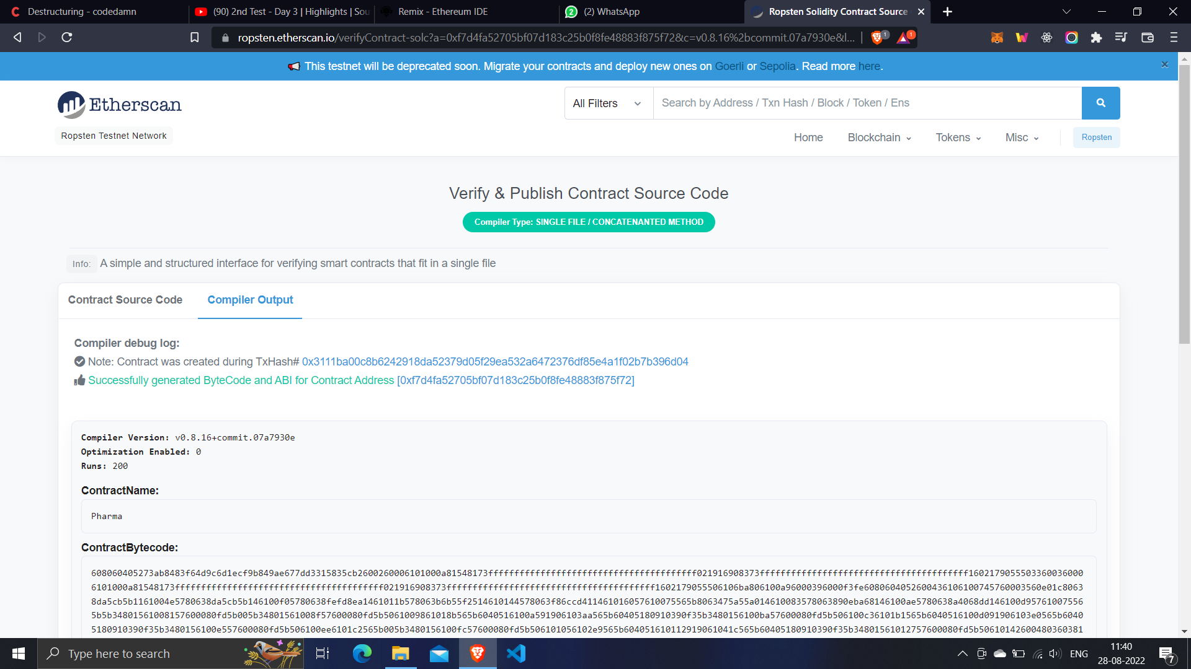
Task: Launch Visual Studio Code from the taskbar
Action: click(x=515, y=654)
